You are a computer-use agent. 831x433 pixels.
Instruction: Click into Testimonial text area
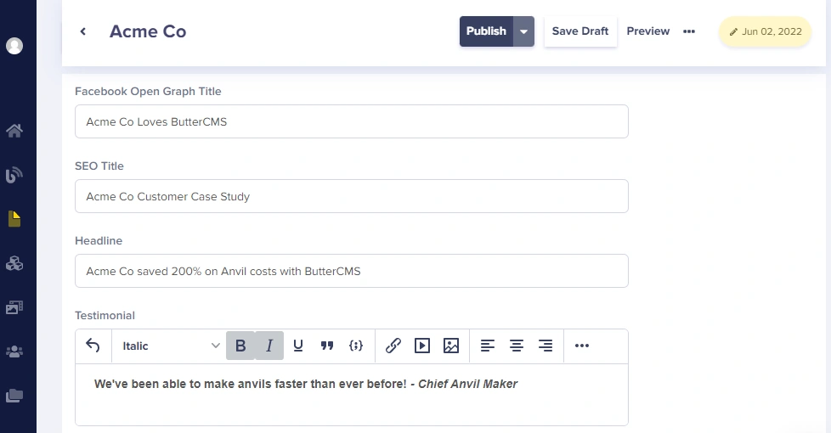[x=352, y=395]
